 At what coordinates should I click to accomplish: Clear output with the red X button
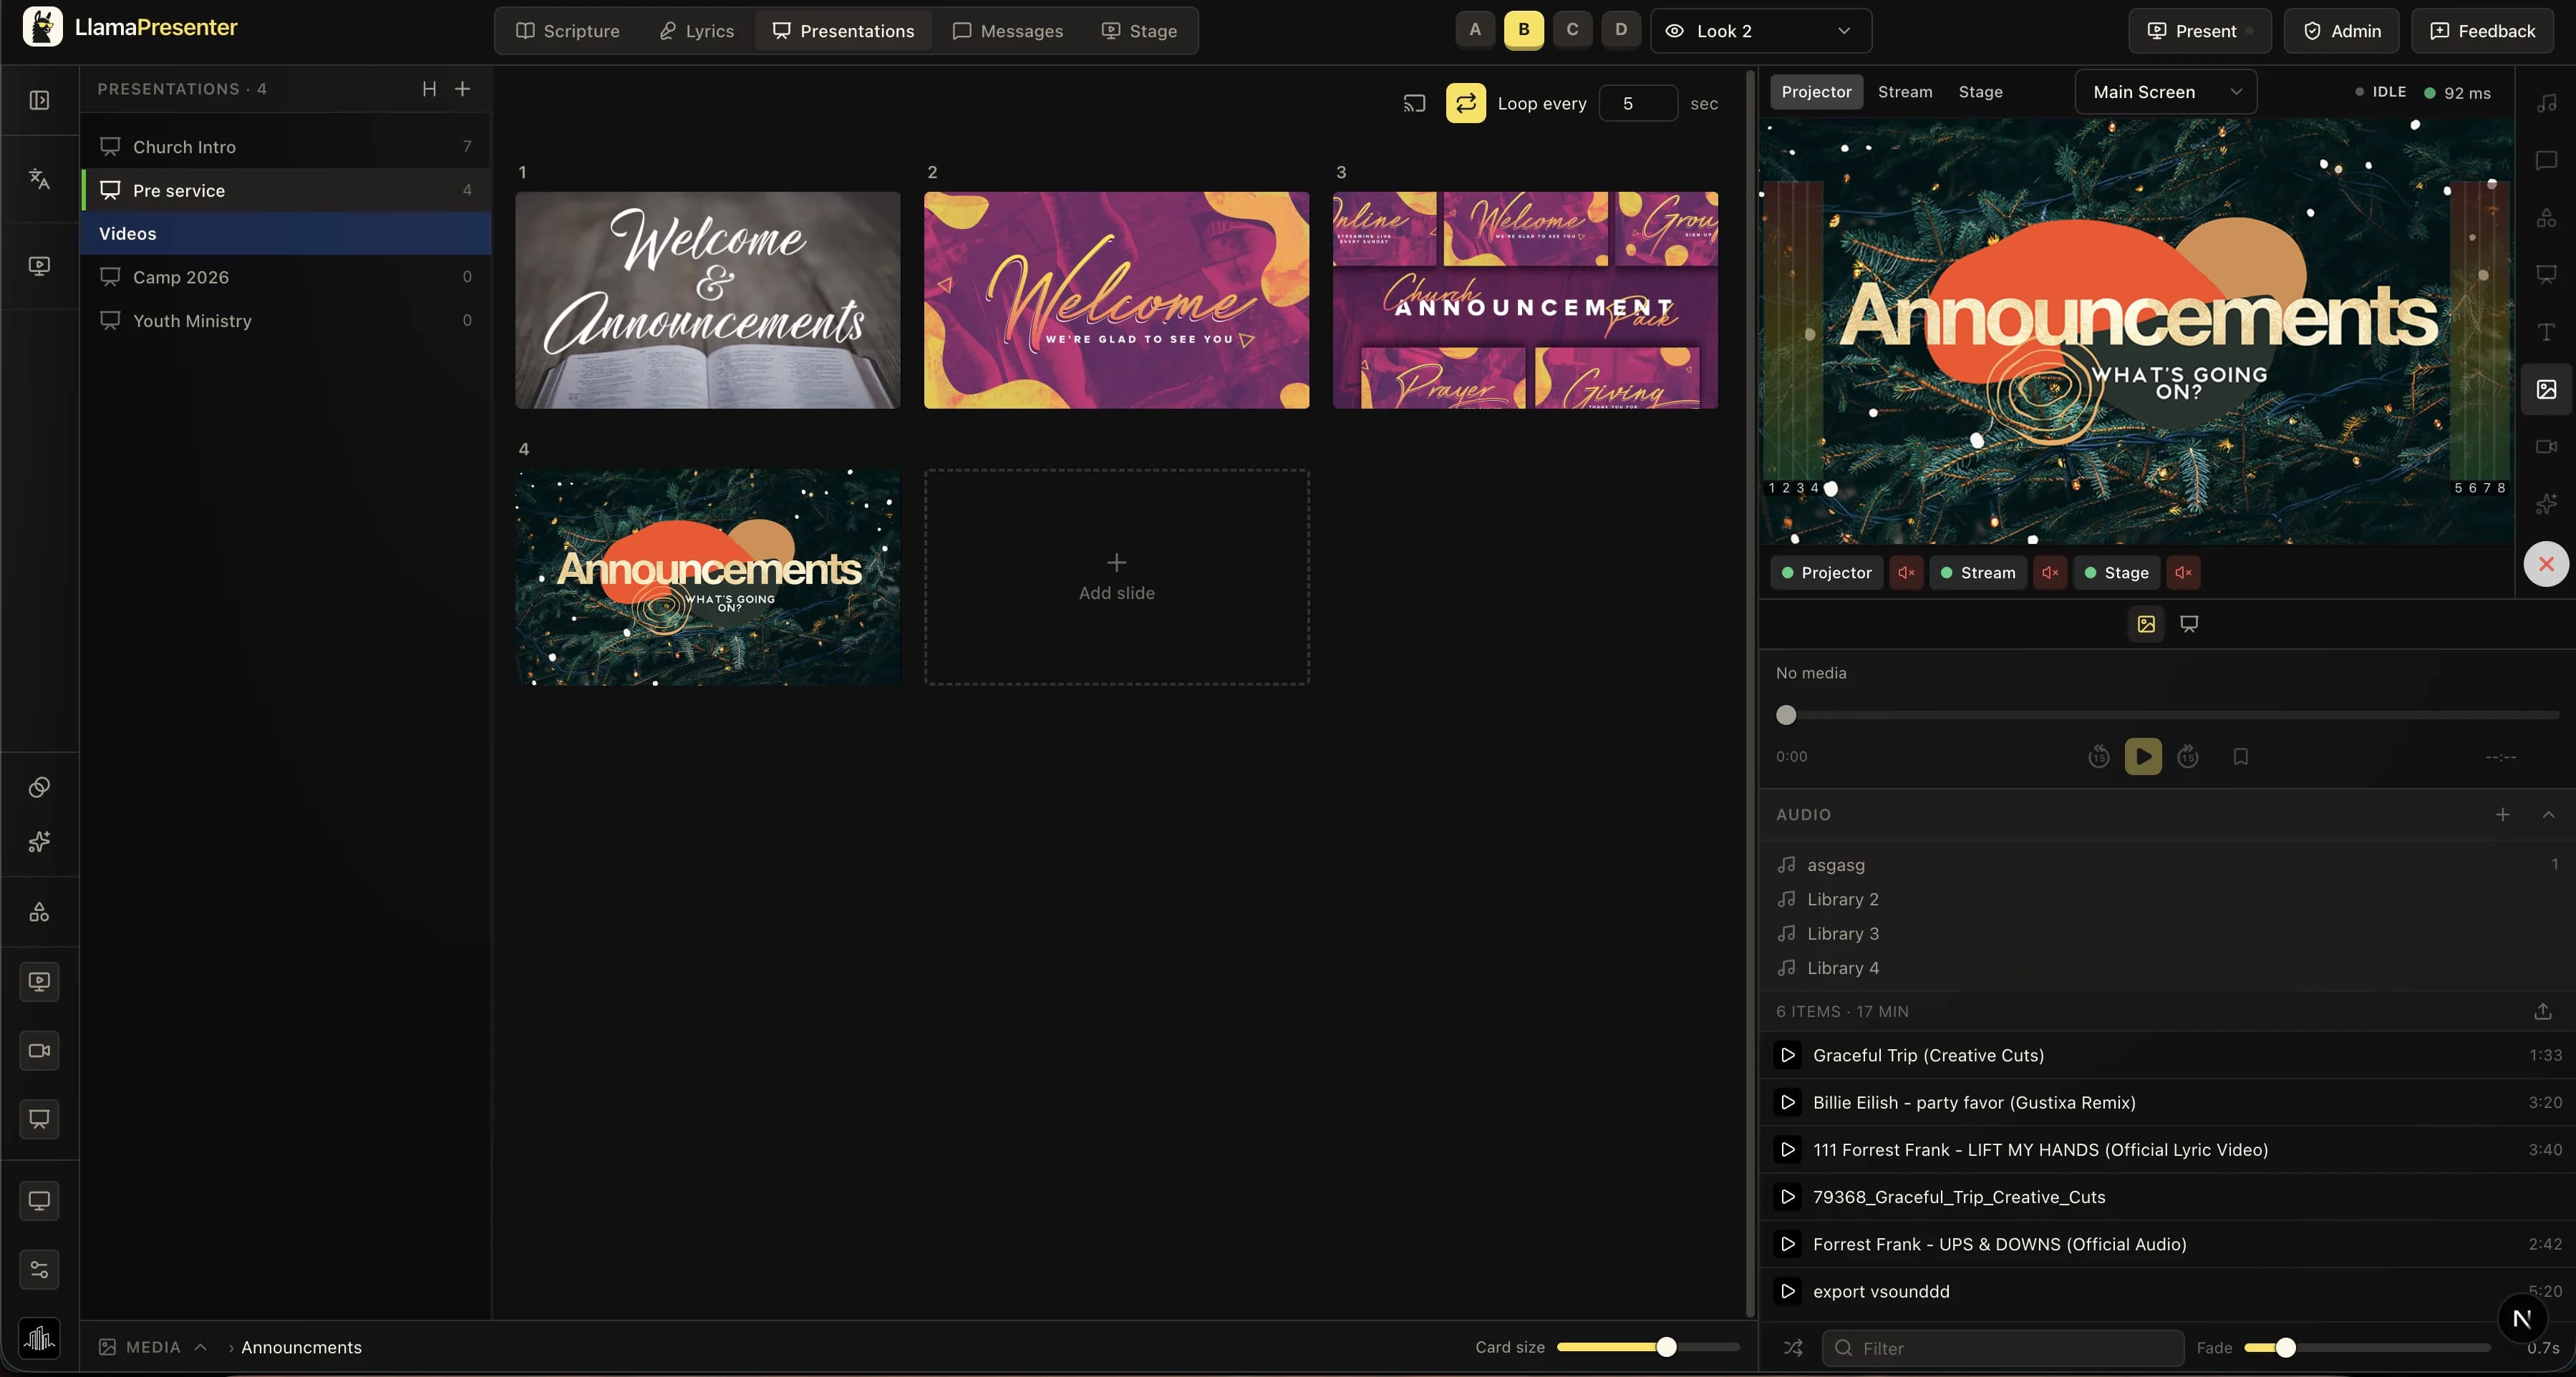click(x=2546, y=564)
